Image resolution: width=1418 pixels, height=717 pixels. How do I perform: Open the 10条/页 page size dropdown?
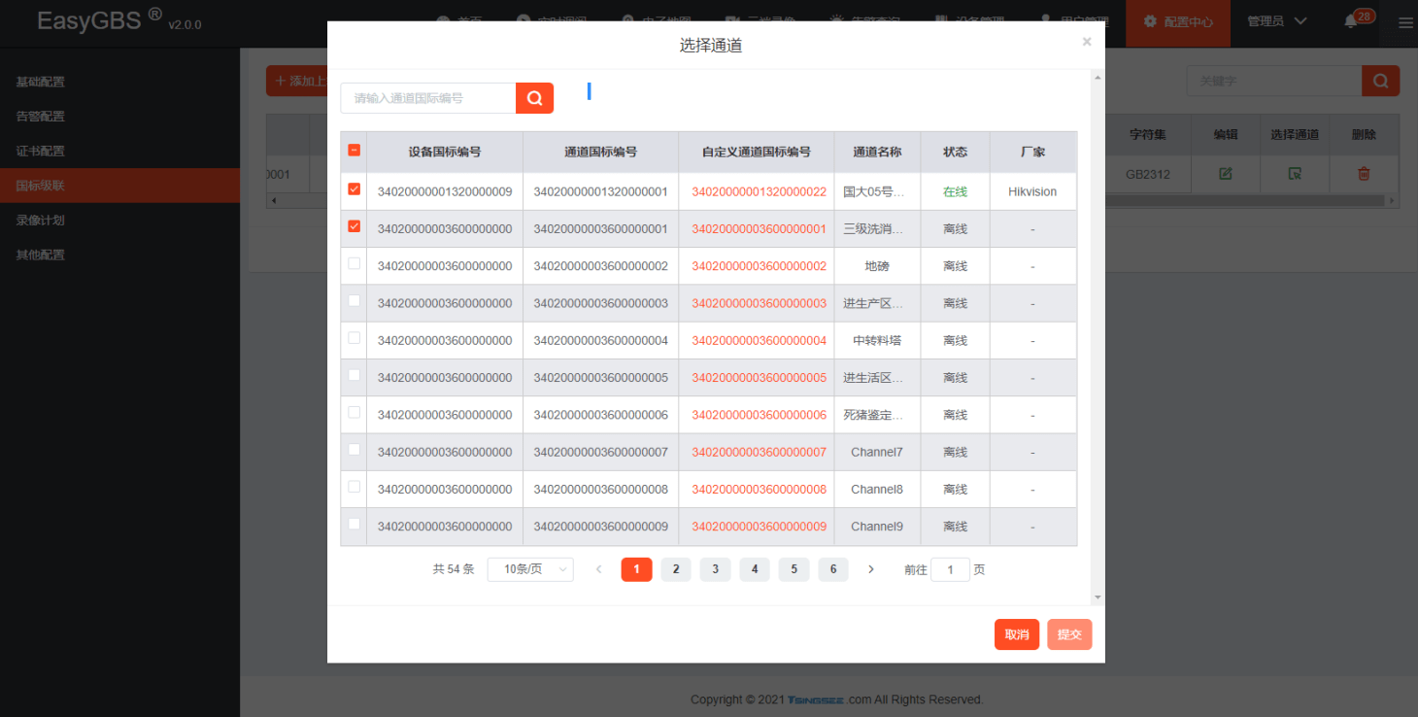click(x=530, y=569)
